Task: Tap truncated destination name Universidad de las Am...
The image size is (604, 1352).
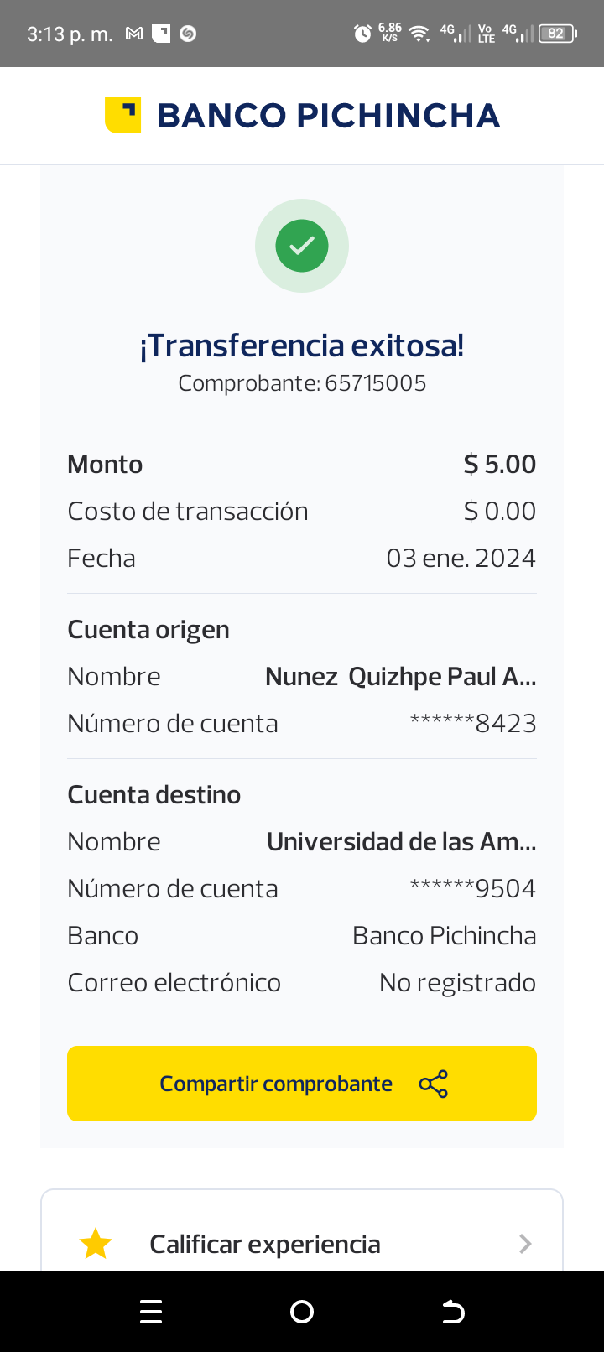Action: [401, 842]
